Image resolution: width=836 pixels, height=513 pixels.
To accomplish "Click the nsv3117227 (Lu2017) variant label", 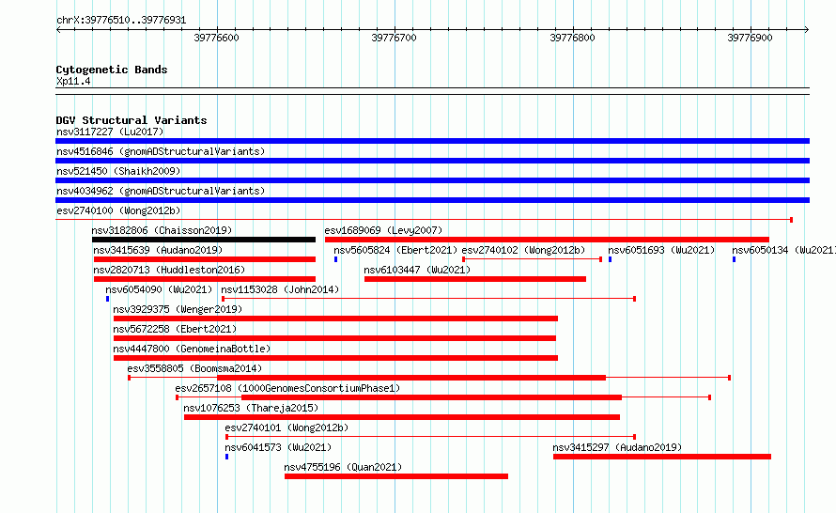I will (x=110, y=132).
